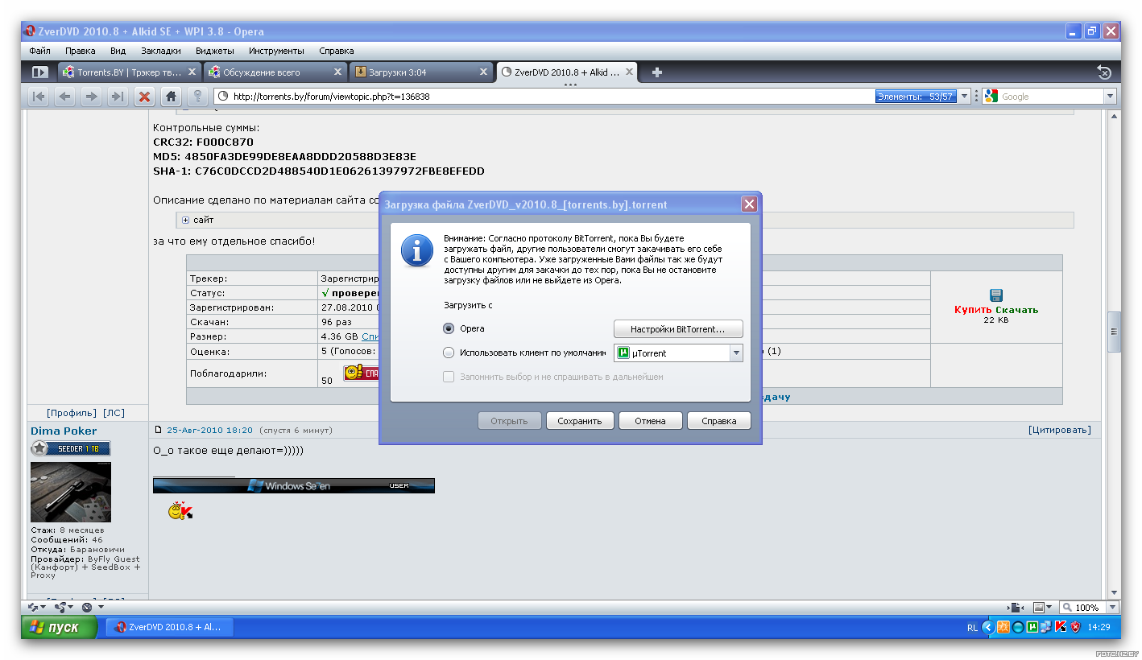Open the µTorrent client dropdown

click(x=735, y=353)
